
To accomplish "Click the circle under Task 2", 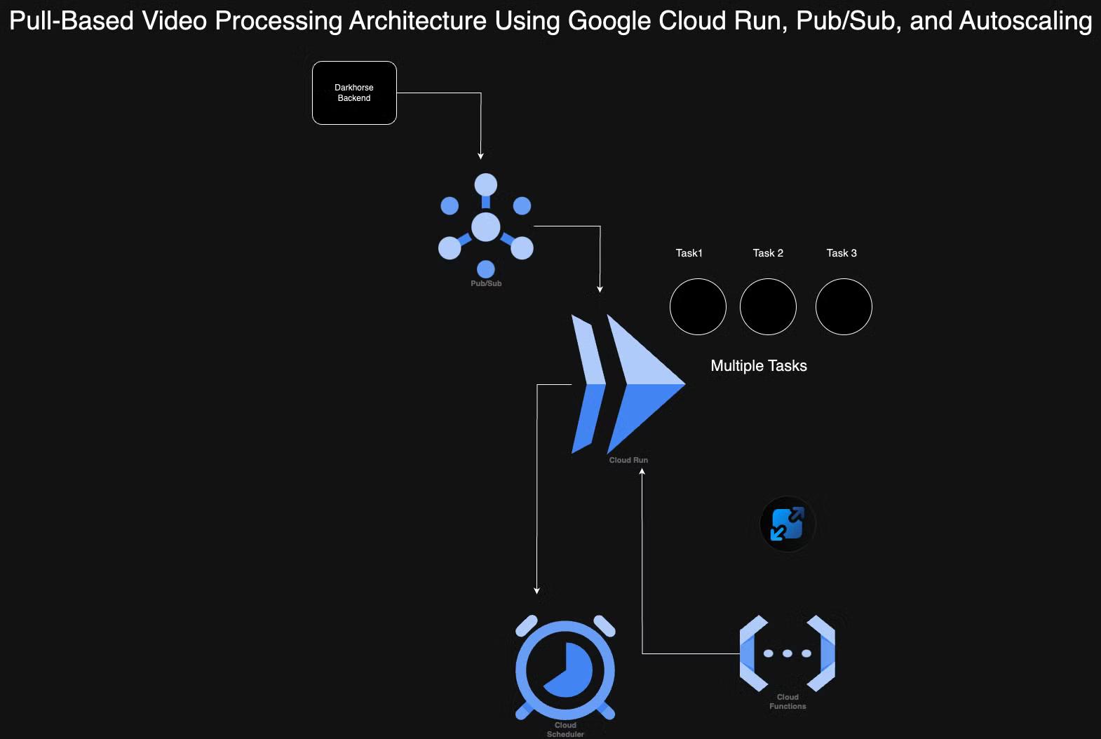I will tap(768, 306).
